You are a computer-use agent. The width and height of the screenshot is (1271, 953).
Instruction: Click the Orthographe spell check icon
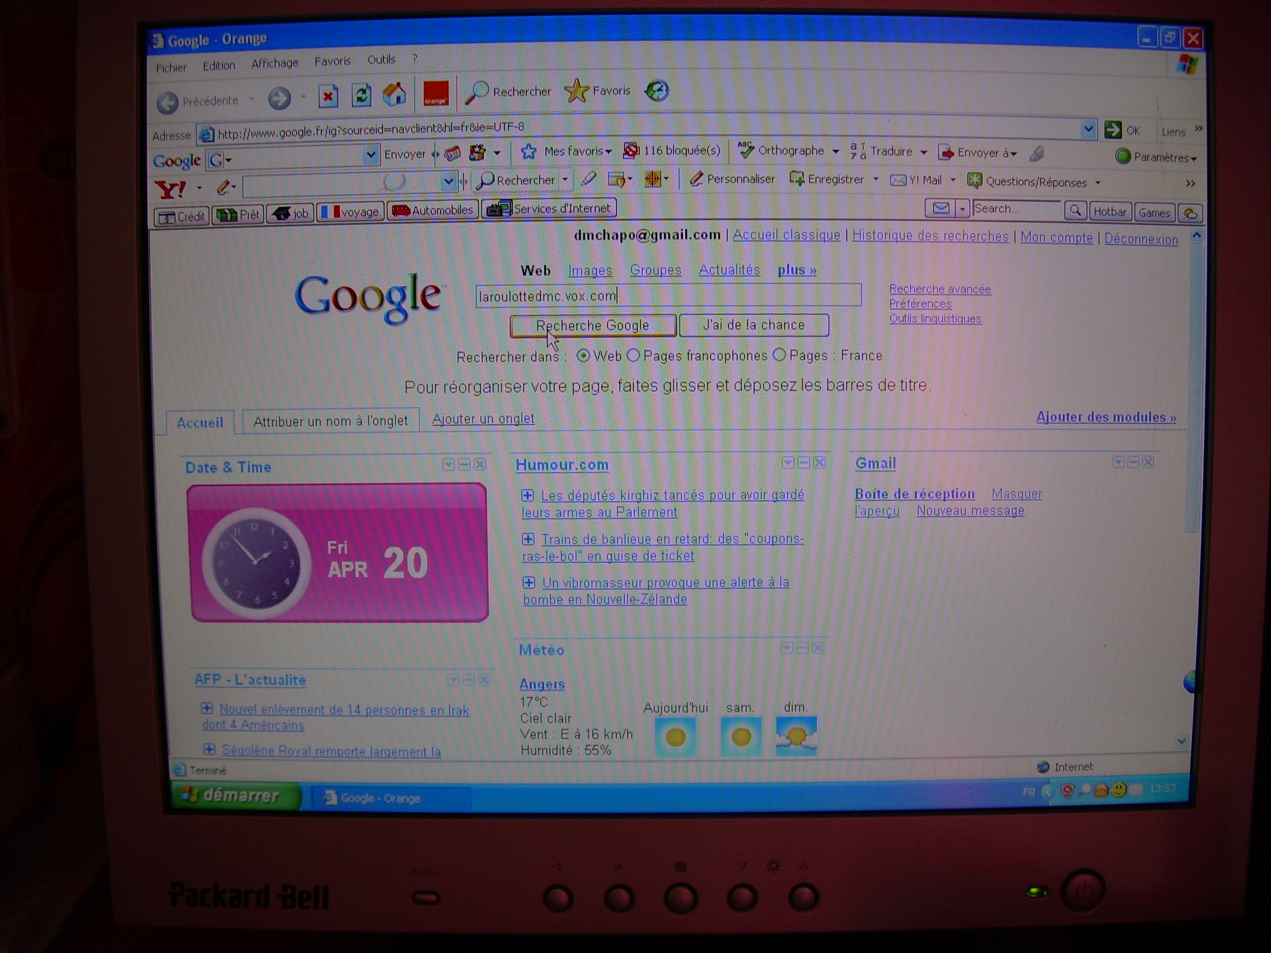pos(745,150)
